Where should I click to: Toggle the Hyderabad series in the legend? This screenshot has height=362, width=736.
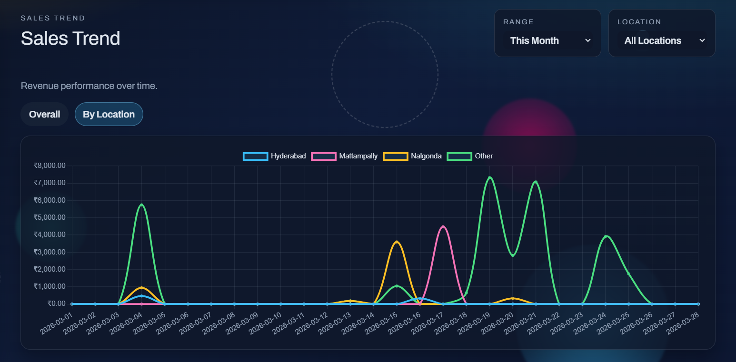(274, 156)
